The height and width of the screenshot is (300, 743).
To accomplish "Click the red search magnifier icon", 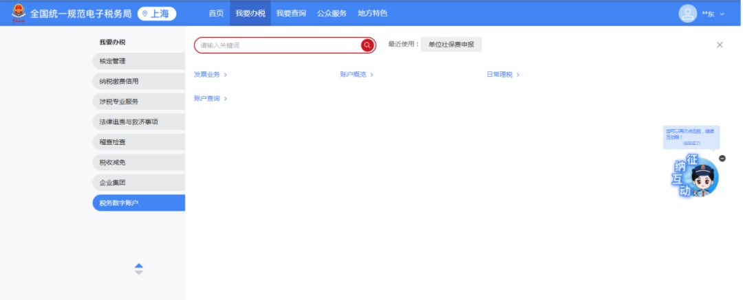I will 367,45.
